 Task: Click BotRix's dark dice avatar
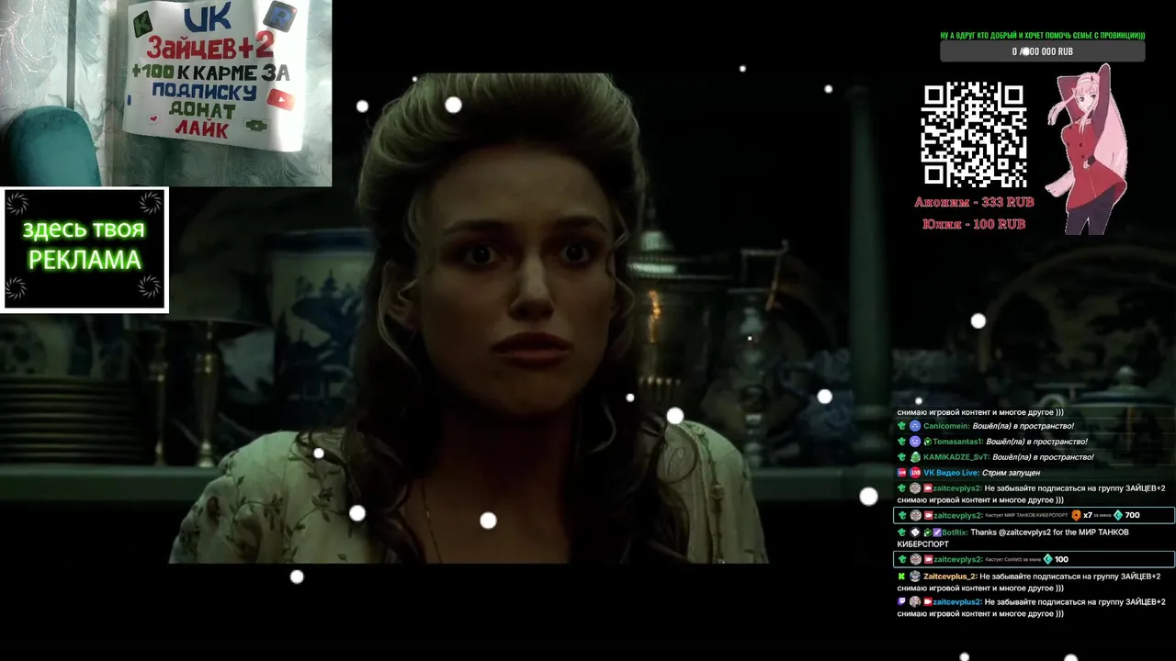915,532
